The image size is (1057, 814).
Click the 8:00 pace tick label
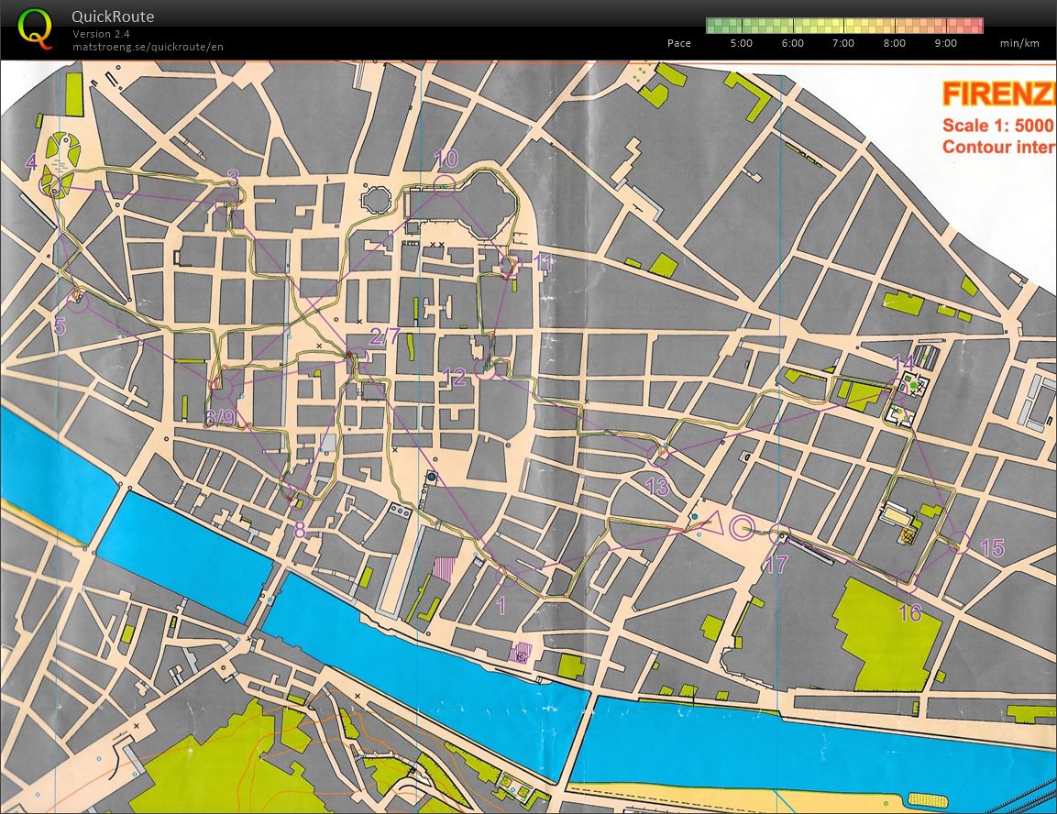coord(894,43)
